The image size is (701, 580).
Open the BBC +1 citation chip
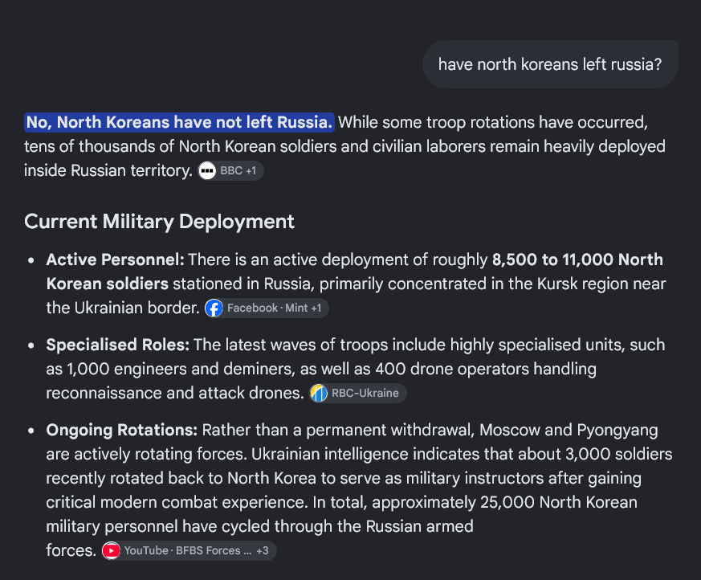click(x=230, y=171)
